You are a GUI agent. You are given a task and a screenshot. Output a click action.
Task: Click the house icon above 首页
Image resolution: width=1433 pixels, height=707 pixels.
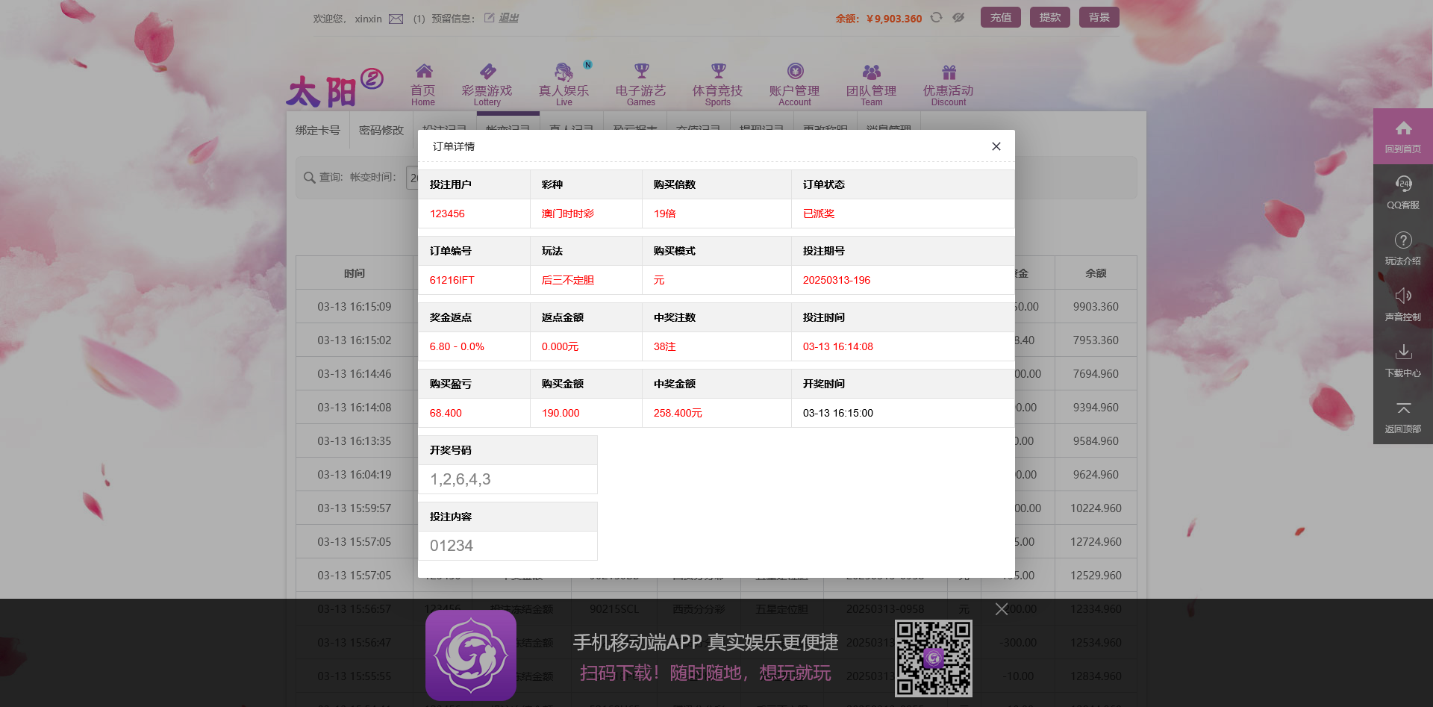pyautogui.click(x=424, y=71)
